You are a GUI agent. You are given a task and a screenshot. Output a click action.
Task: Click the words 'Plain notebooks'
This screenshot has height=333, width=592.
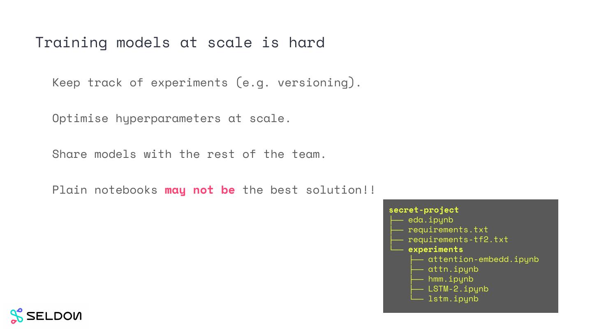click(105, 190)
